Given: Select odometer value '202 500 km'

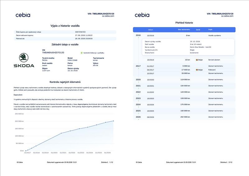Looking at the screenshot, I should tap(185, 117).
